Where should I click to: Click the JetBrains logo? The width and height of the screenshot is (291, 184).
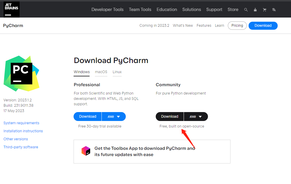(x=12, y=10)
